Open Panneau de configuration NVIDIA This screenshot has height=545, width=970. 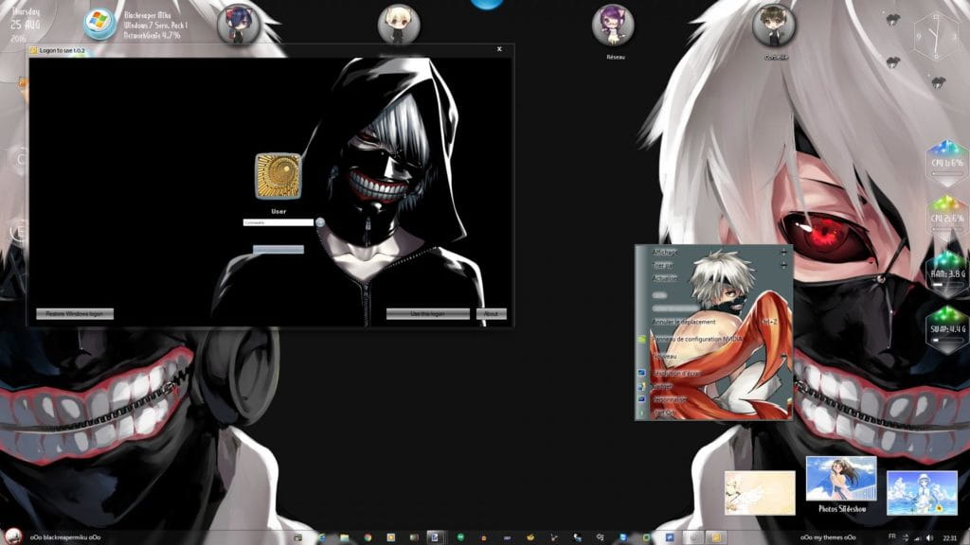tap(698, 339)
